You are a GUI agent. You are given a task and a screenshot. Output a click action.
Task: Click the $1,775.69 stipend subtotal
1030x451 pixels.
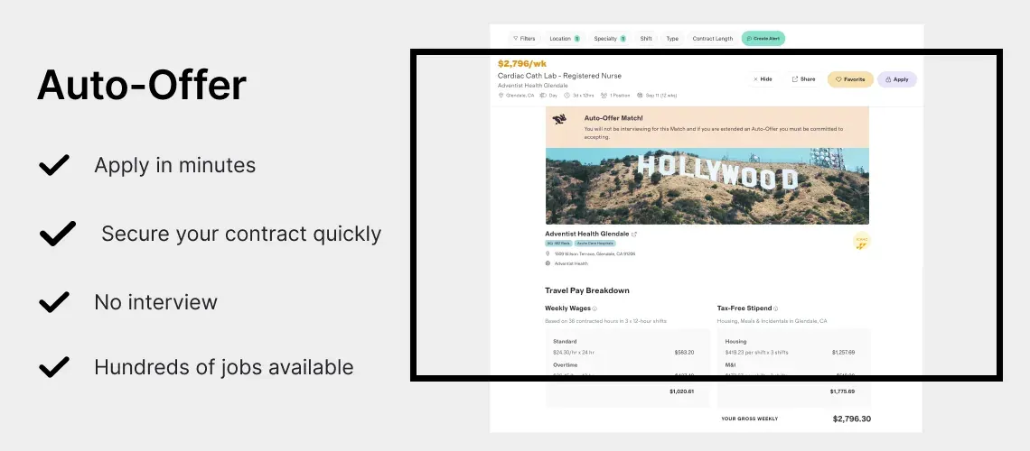coord(842,391)
